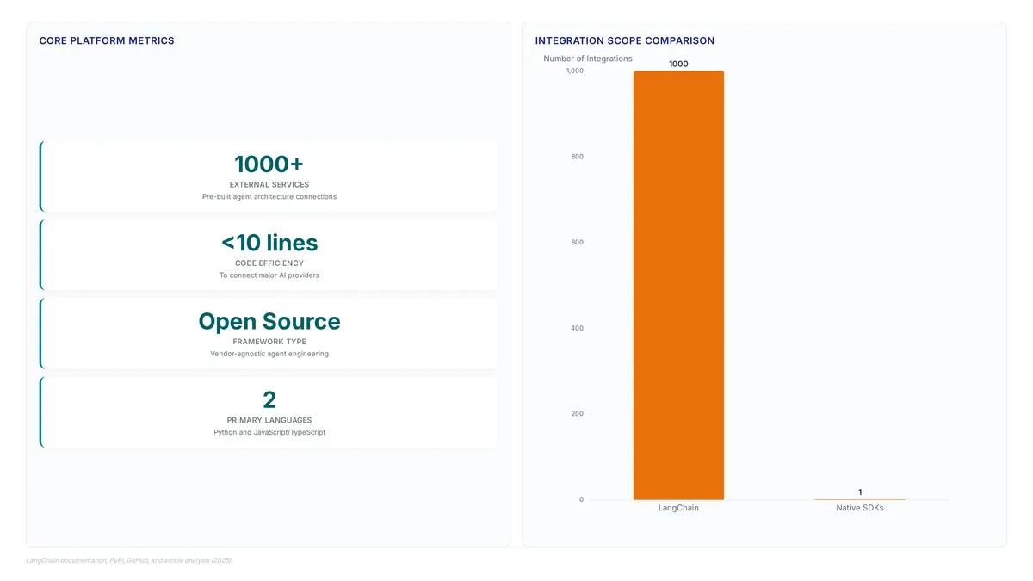The height and width of the screenshot is (581, 1033).
Task: Click the '1' data label above Native SDKs
Action: (x=860, y=492)
